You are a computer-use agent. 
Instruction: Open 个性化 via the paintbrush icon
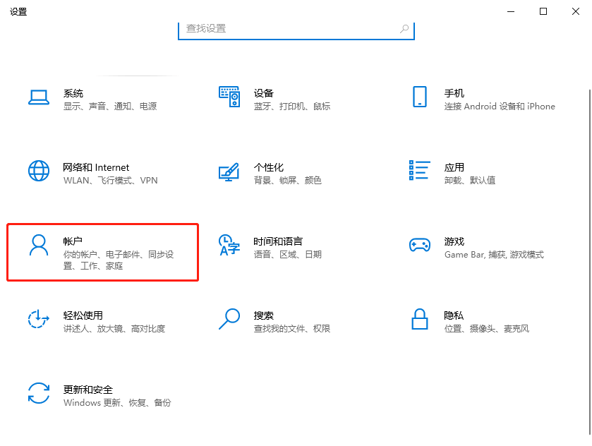tap(229, 173)
